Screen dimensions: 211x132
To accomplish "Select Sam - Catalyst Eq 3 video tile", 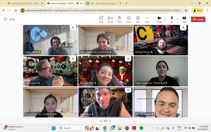I will [105, 40].
